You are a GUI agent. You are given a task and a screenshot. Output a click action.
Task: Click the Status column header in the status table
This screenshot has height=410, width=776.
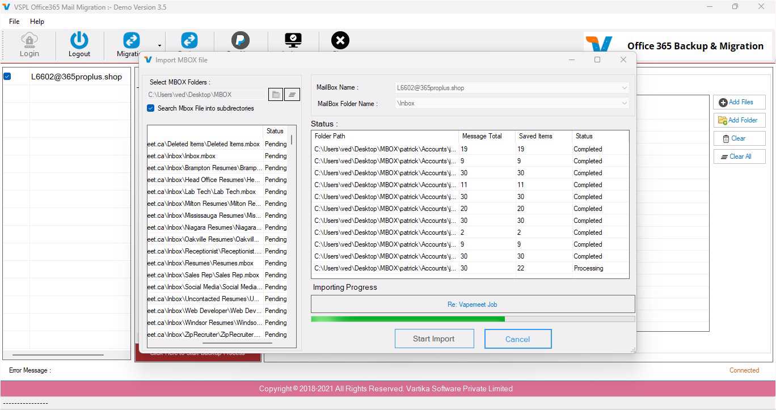click(x=600, y=136)
